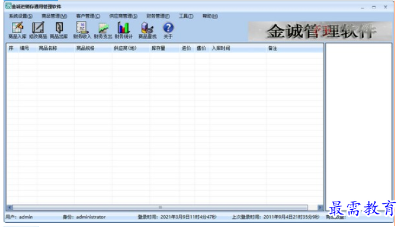Screen dimensions: 401x227
Task: Sort by the 售价 column header
Action: pyautogui.click(x=203, y=48)
